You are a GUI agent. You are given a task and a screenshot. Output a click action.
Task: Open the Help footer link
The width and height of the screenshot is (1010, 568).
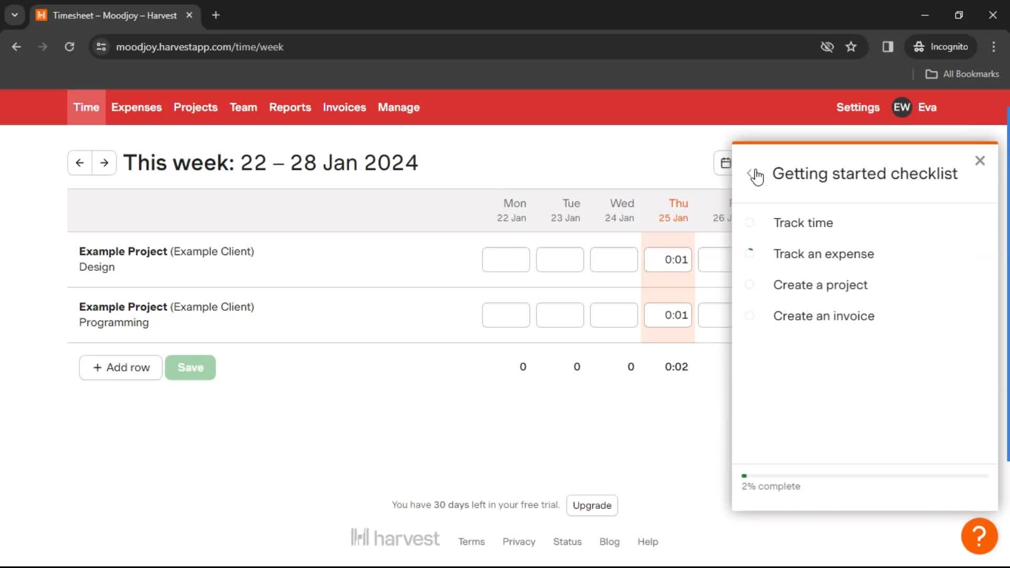[648, 542]
